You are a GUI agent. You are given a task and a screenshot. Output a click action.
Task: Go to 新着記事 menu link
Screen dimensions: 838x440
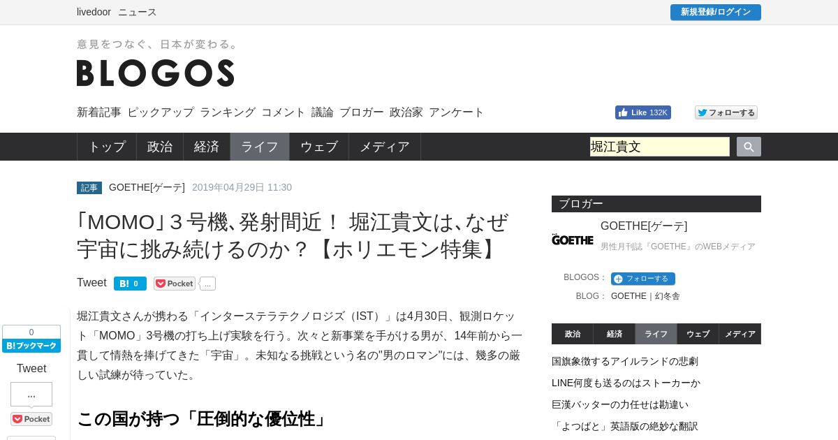[99, 112]
